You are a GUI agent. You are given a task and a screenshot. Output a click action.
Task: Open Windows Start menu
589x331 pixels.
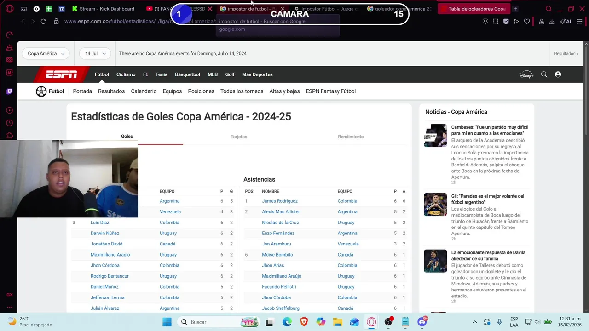[x=167, y=322]
